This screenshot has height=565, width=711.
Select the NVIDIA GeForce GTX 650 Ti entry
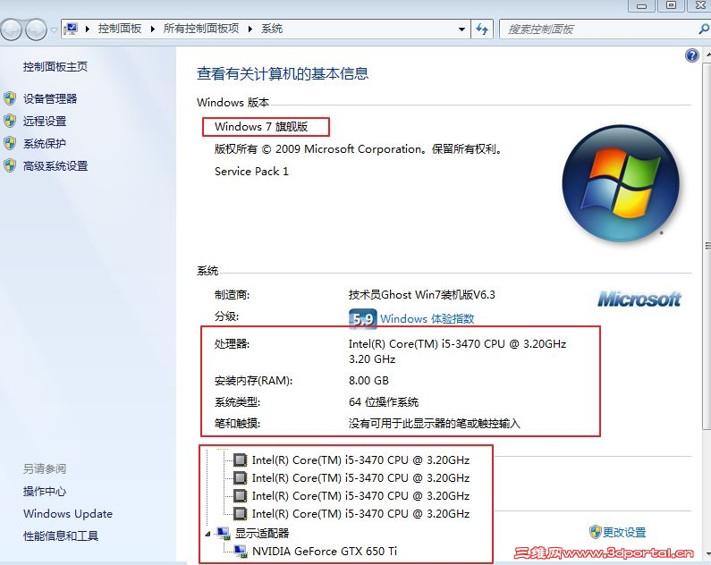point(325,551)
